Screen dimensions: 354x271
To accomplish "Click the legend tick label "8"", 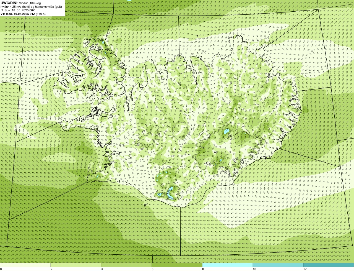I will (203, 269).
